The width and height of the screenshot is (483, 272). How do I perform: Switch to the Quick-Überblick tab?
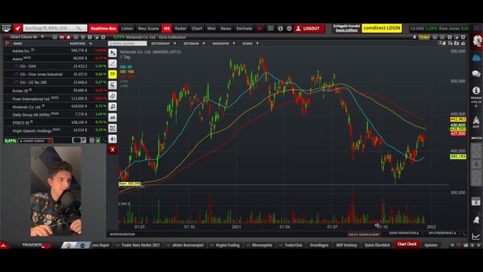[x=377, y=245]
